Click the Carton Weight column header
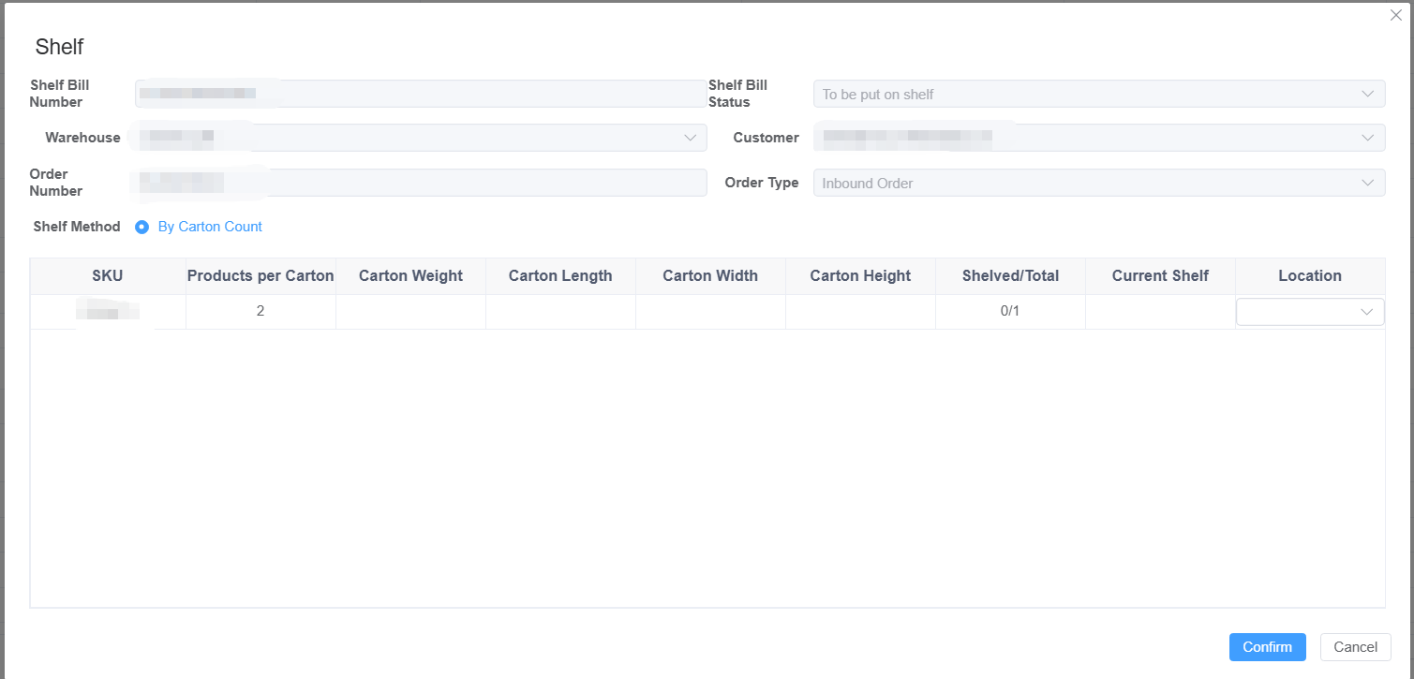 click(x=410, y=276)
